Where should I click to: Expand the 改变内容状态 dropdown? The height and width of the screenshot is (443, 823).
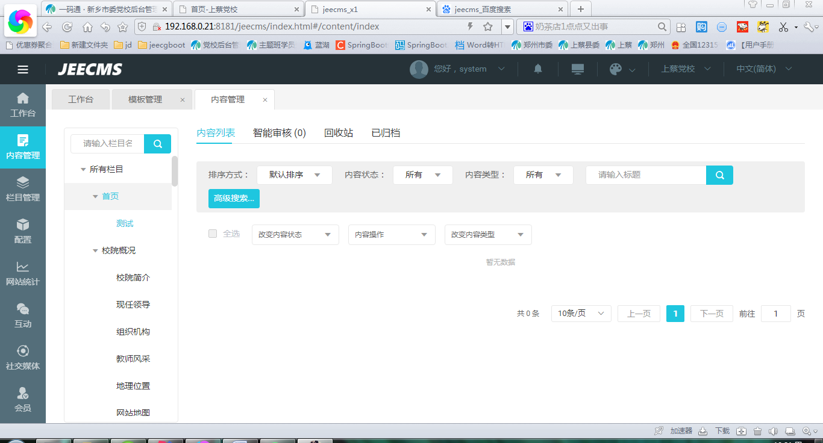click(295, 235)
